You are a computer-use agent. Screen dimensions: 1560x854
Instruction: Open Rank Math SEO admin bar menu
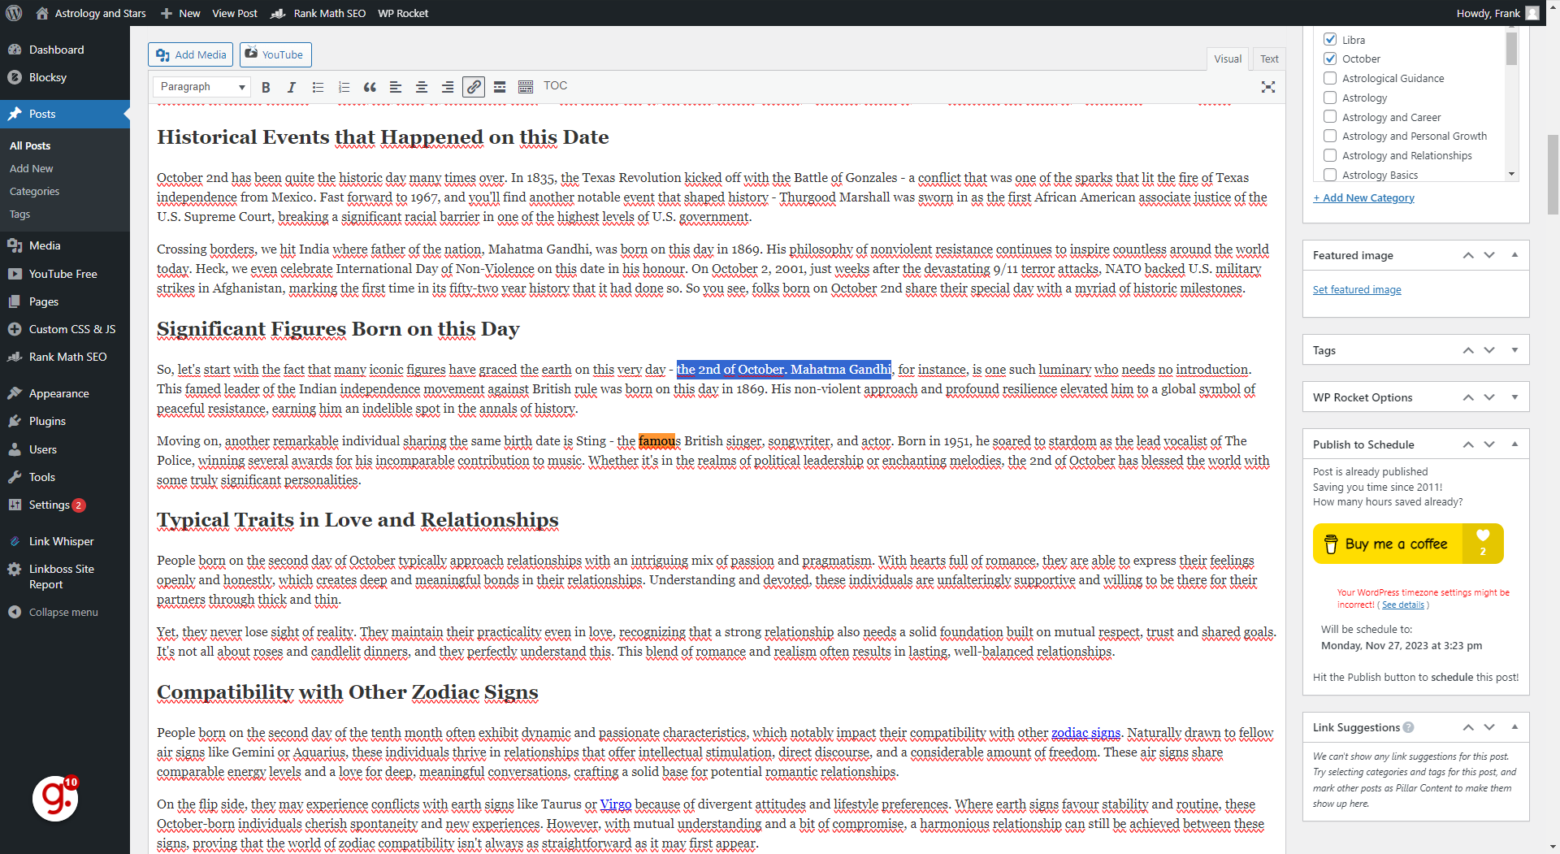coord(318,13)
